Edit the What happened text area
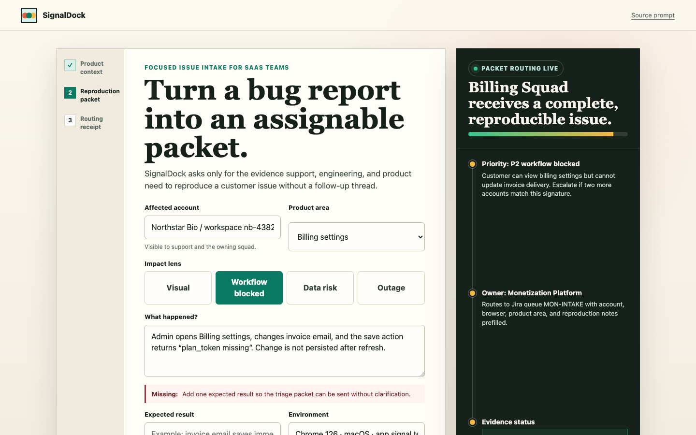 [285, 351]
